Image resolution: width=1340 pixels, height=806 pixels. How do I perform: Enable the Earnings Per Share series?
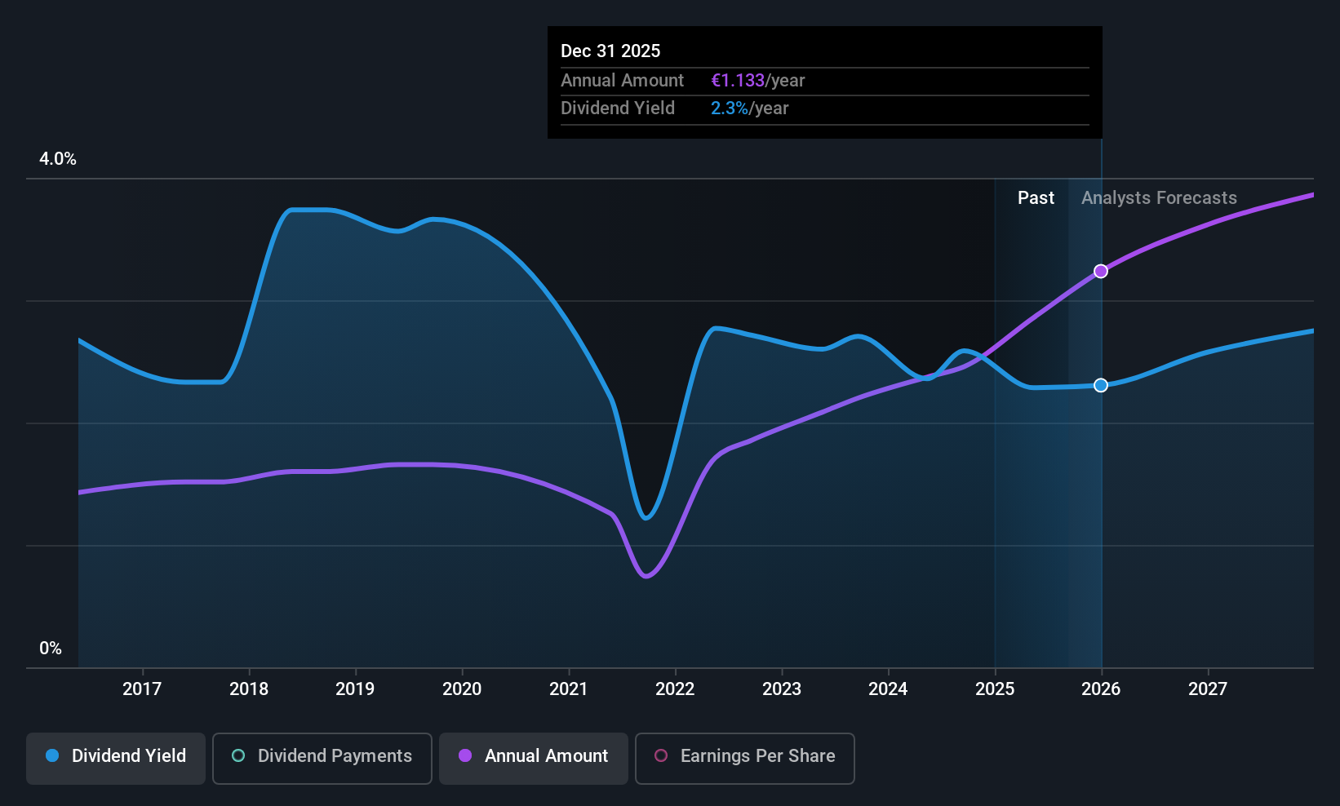tap(744, 758)
